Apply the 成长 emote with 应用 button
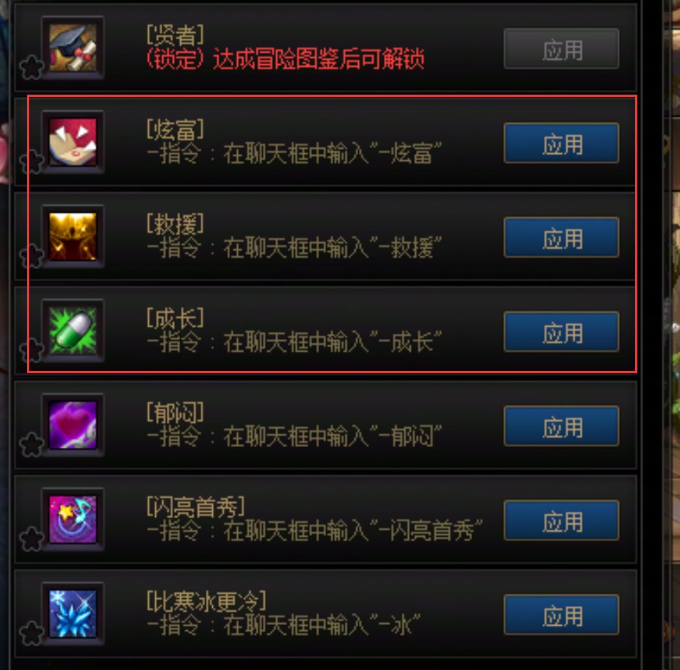This screenshot has height=670, width=680. (x=561, y=332)
